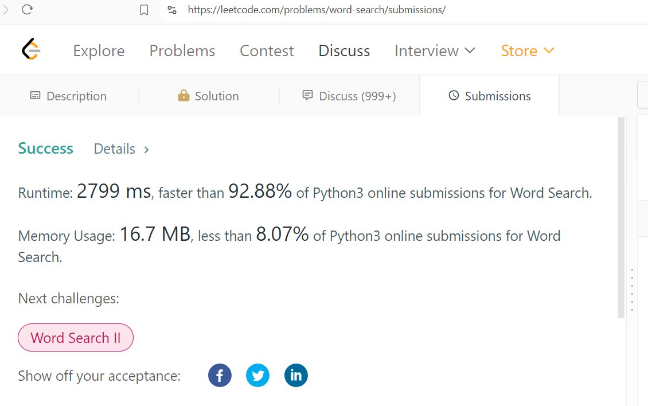
Task: Click the panel resize handle dots
Action: click(632, 290)
